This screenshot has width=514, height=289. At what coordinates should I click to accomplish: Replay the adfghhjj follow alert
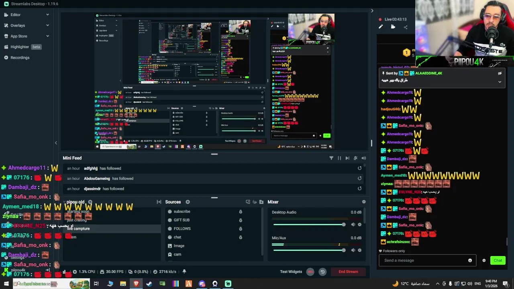(359, 168)
